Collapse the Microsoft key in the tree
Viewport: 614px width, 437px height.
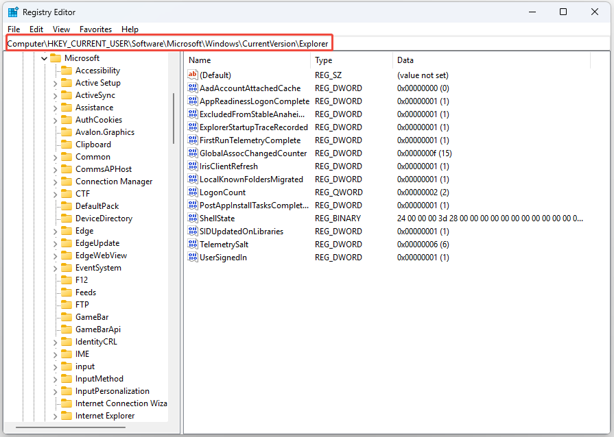pos(45,58)
